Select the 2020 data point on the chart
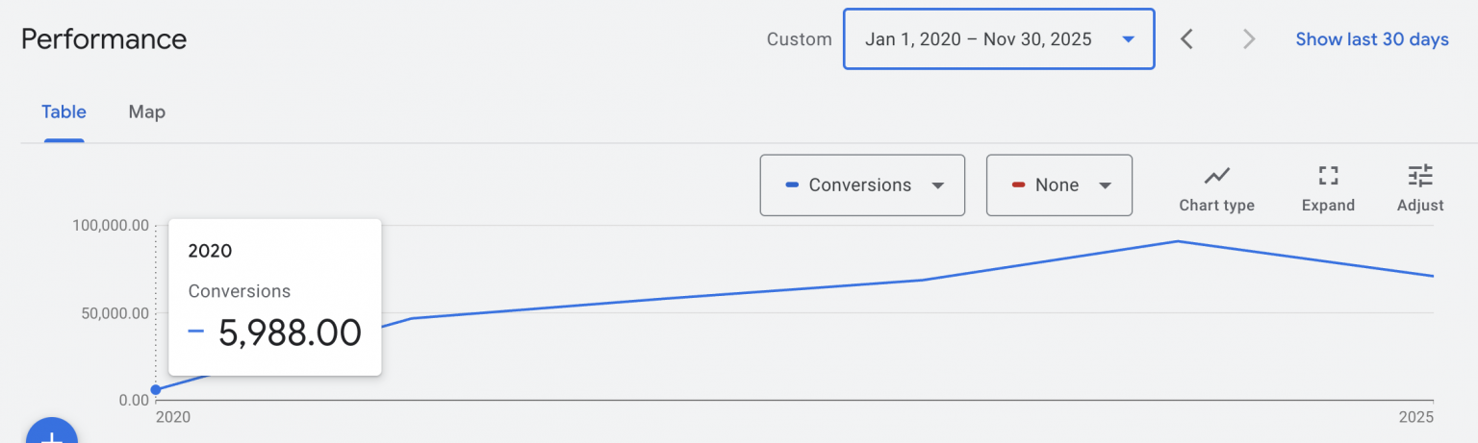 (156, 389)
